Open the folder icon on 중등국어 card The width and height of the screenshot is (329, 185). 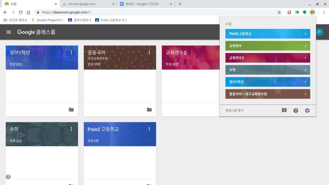coord(149,110)
